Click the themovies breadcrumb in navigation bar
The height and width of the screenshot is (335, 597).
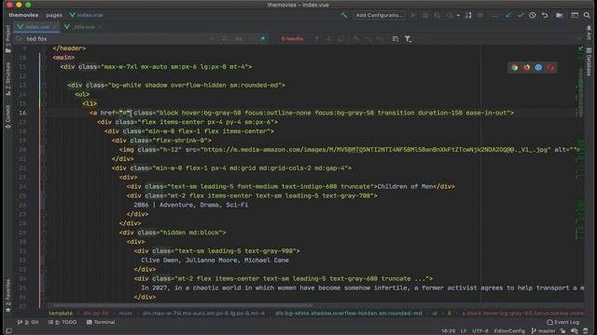pyautogui.click(x=23, y=15)
